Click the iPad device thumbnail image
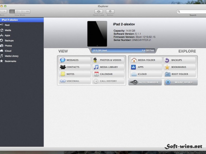Image resolution: width=206 pixels, height=154 pixels. pyautogui.click(x=97, y=34)
